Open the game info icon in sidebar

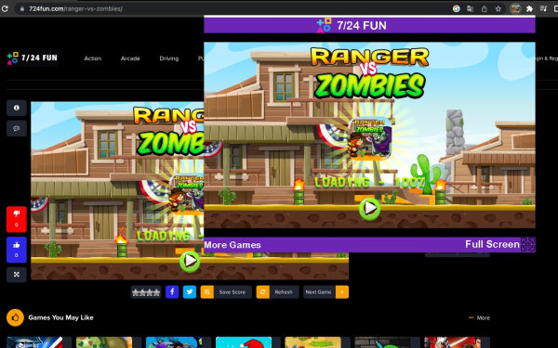click(x=17, y=108)
